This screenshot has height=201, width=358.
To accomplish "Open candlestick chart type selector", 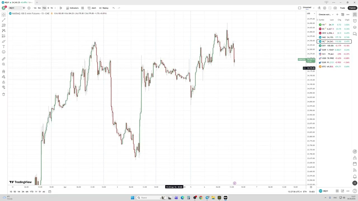I will (x=61, y=8).
